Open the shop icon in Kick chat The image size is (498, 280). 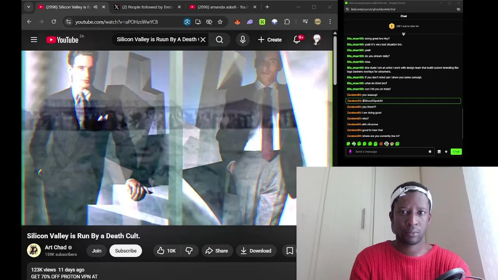(x=439, y=152)
